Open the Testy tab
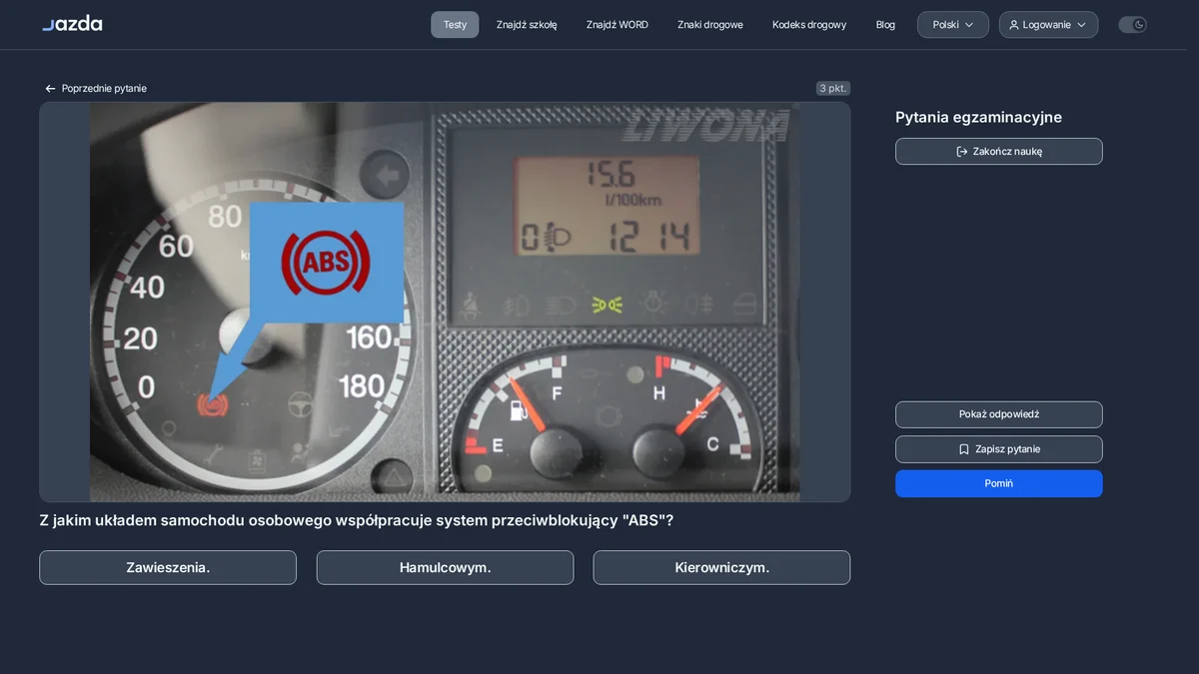The width and height of the screenshot is (1199, 674). (x=455, y=25)
